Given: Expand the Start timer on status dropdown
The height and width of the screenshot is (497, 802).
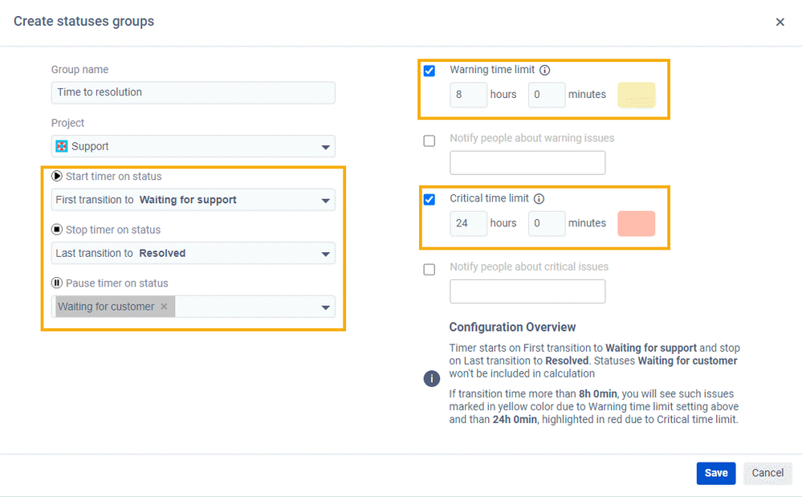Looking at the screenshot, I should coord(326,199).
